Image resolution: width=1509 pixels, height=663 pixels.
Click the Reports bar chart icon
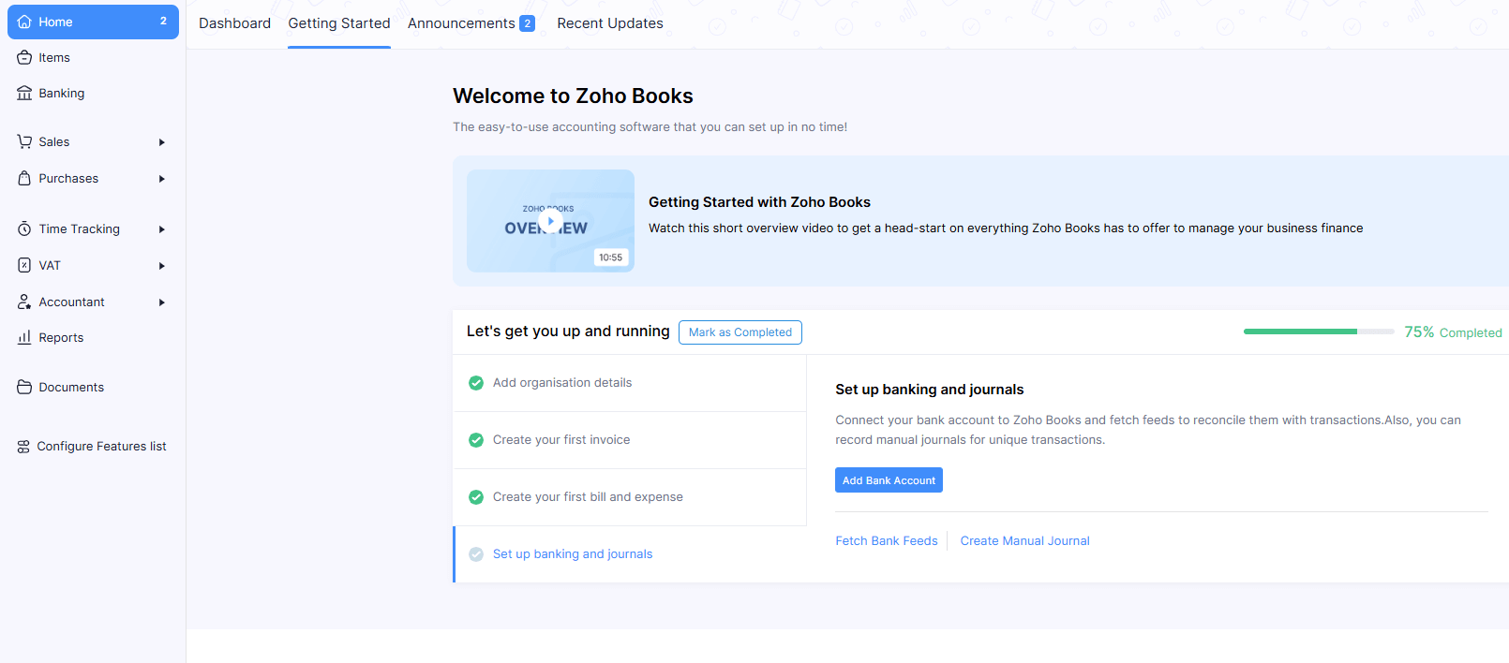24,338
